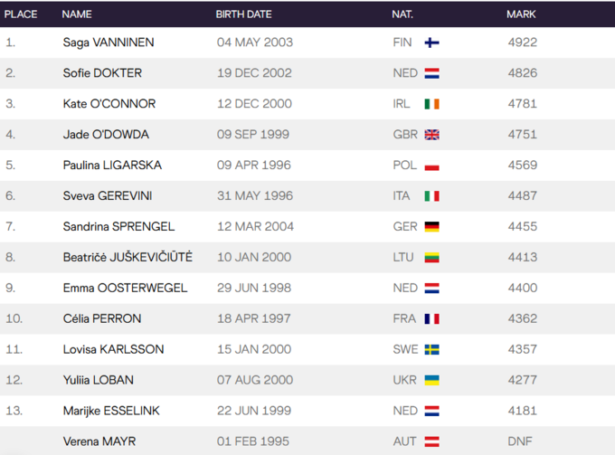Image resolution: width=615 pixels, height=455 pixels.
Task: Click the Italy flag icon
Action: pos(432,196)
